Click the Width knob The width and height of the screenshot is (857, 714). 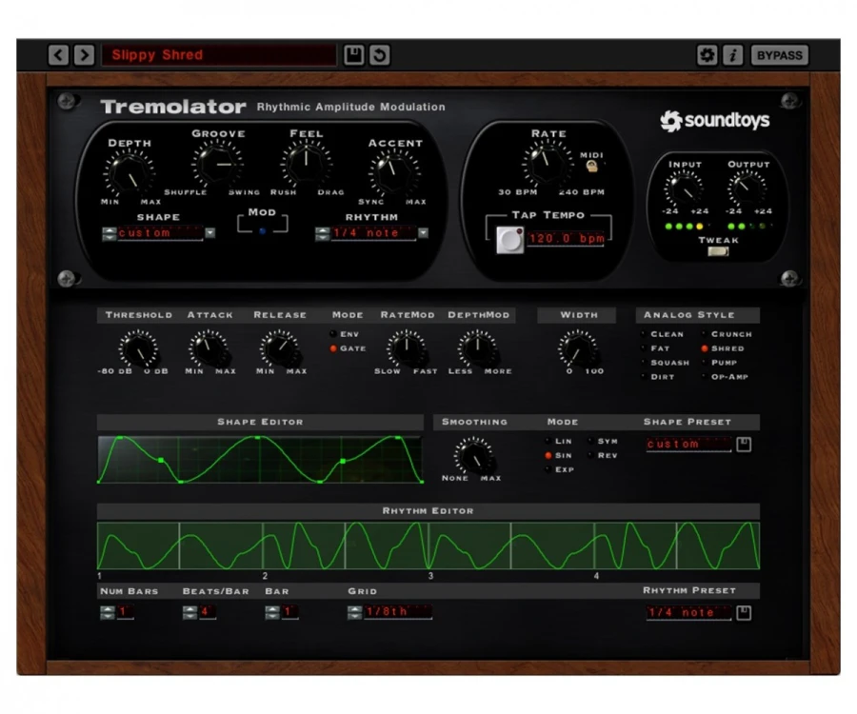[577, 349]
